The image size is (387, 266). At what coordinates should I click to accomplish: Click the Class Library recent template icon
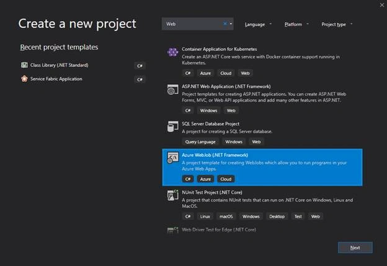coord(24,65)
